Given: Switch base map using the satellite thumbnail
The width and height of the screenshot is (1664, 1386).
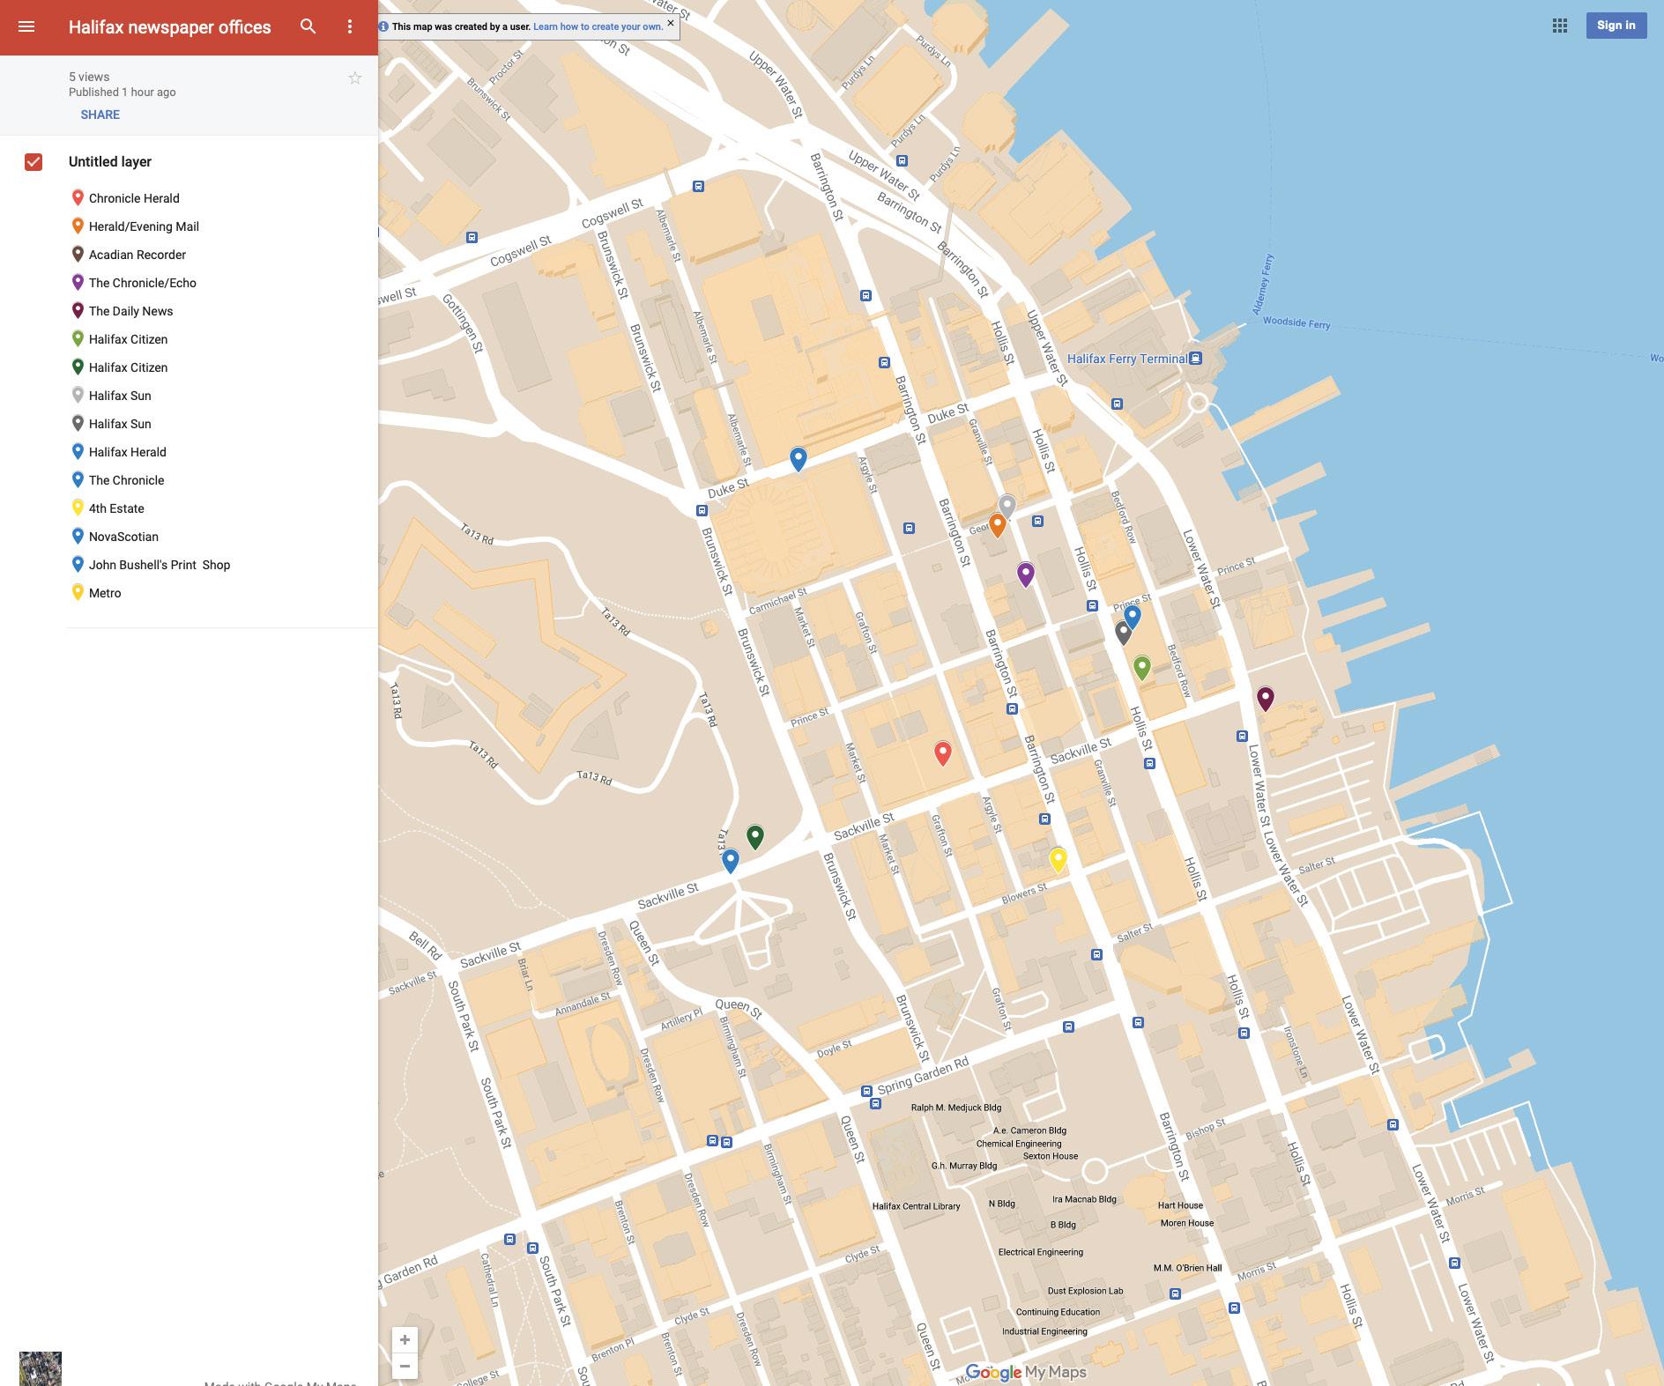Looking at the screenshot, I should tap(41, 1368).
